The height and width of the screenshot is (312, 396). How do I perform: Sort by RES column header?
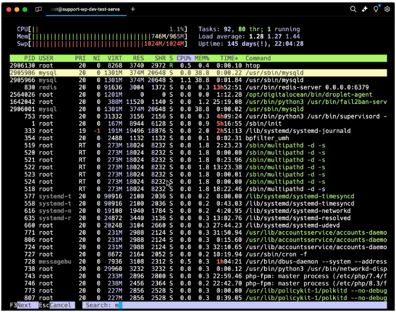point(138,58)
